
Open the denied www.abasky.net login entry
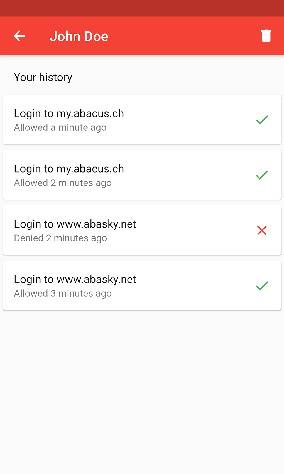(x=75, y=224)
